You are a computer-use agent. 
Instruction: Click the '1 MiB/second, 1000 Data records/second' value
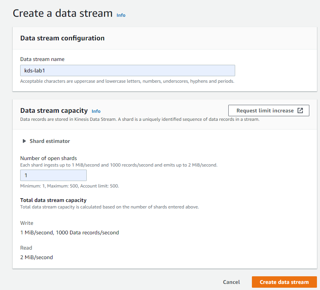(x=69, y=232)
